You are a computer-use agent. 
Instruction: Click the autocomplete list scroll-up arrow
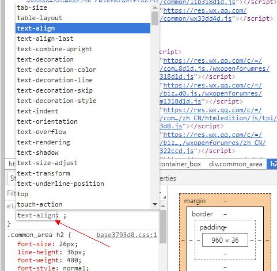click(x=155, y=7)
